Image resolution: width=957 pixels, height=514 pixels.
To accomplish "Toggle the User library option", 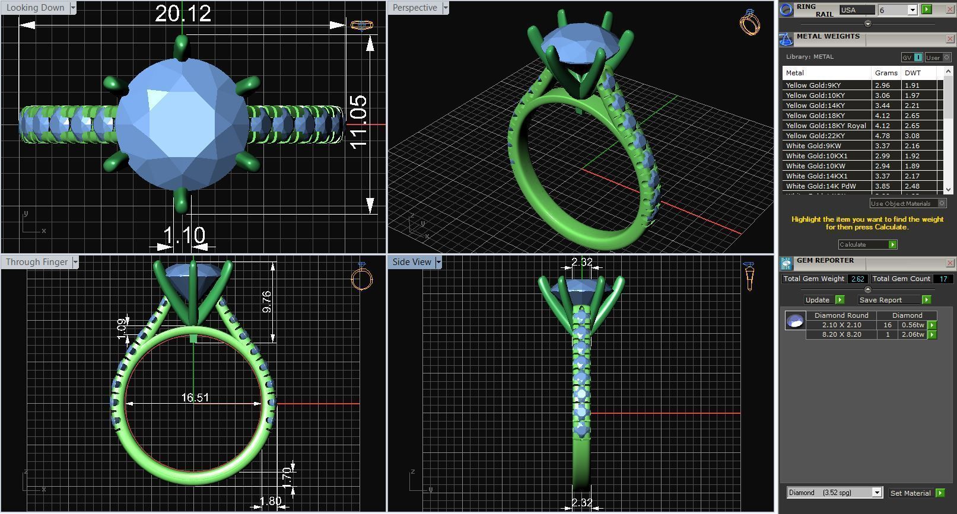I will (938, 58).
